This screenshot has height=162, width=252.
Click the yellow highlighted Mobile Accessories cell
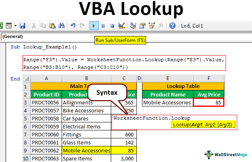(86, 151)
